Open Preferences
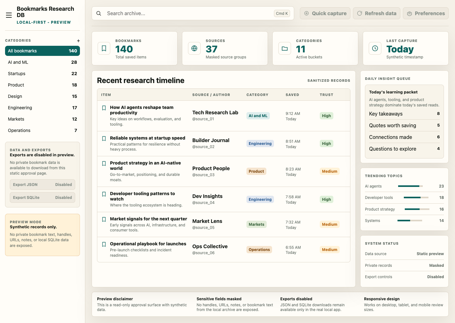The image size is (455, 323). tap(426, 13)
